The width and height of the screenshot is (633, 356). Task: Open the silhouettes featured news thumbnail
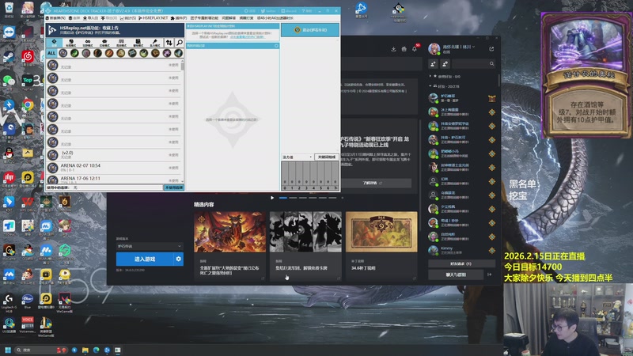tap(305, 232)
